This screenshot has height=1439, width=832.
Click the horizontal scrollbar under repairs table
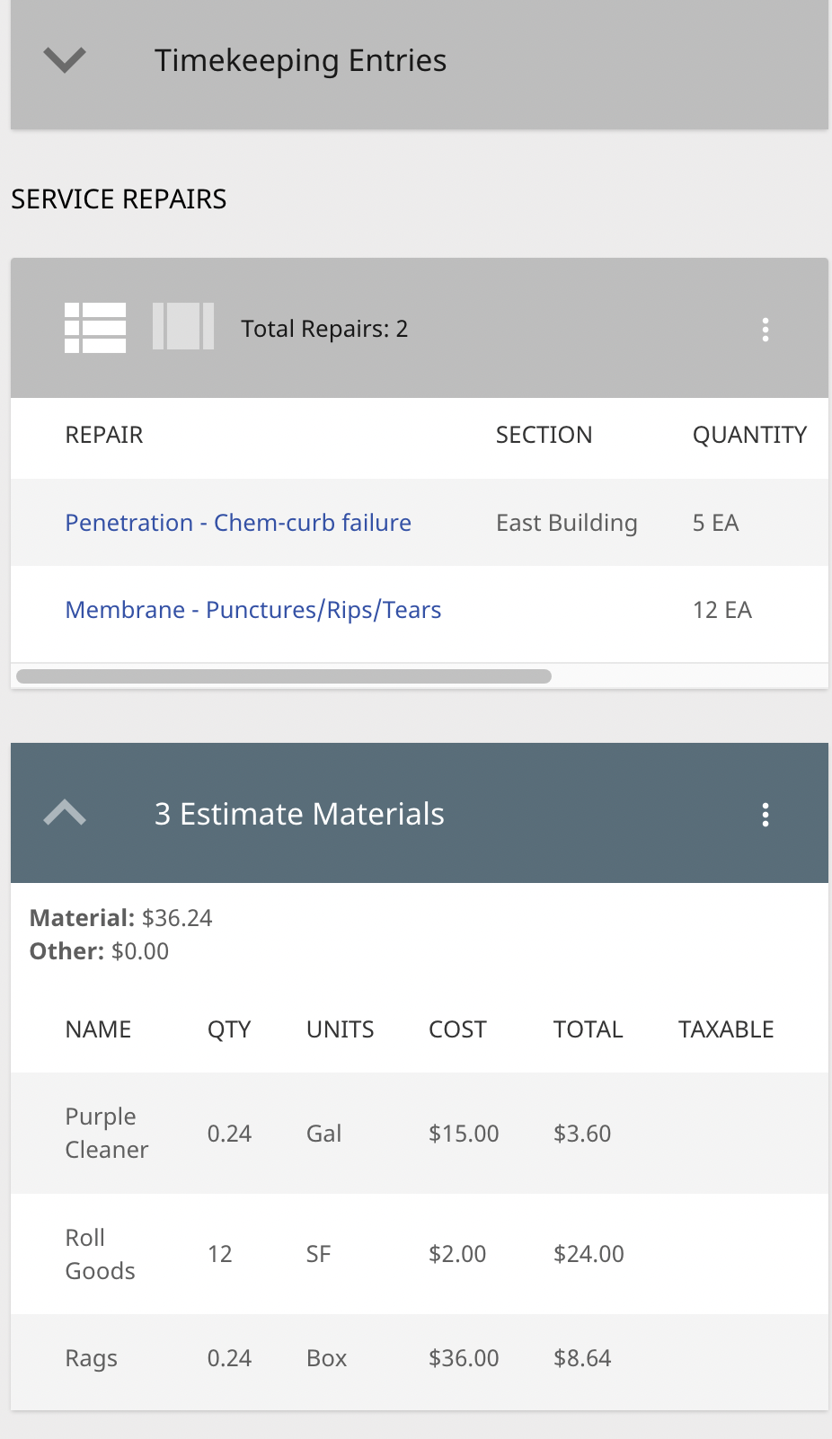(284, 676)
